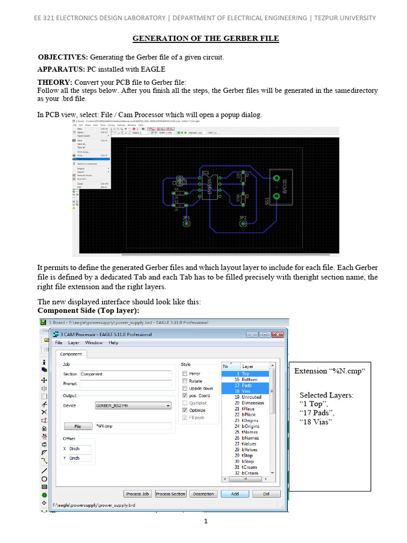Select the Wire diagonal line tool
The height and width of the screenshot is (543, 407).
pyautogui.click(x=44, y=471)
